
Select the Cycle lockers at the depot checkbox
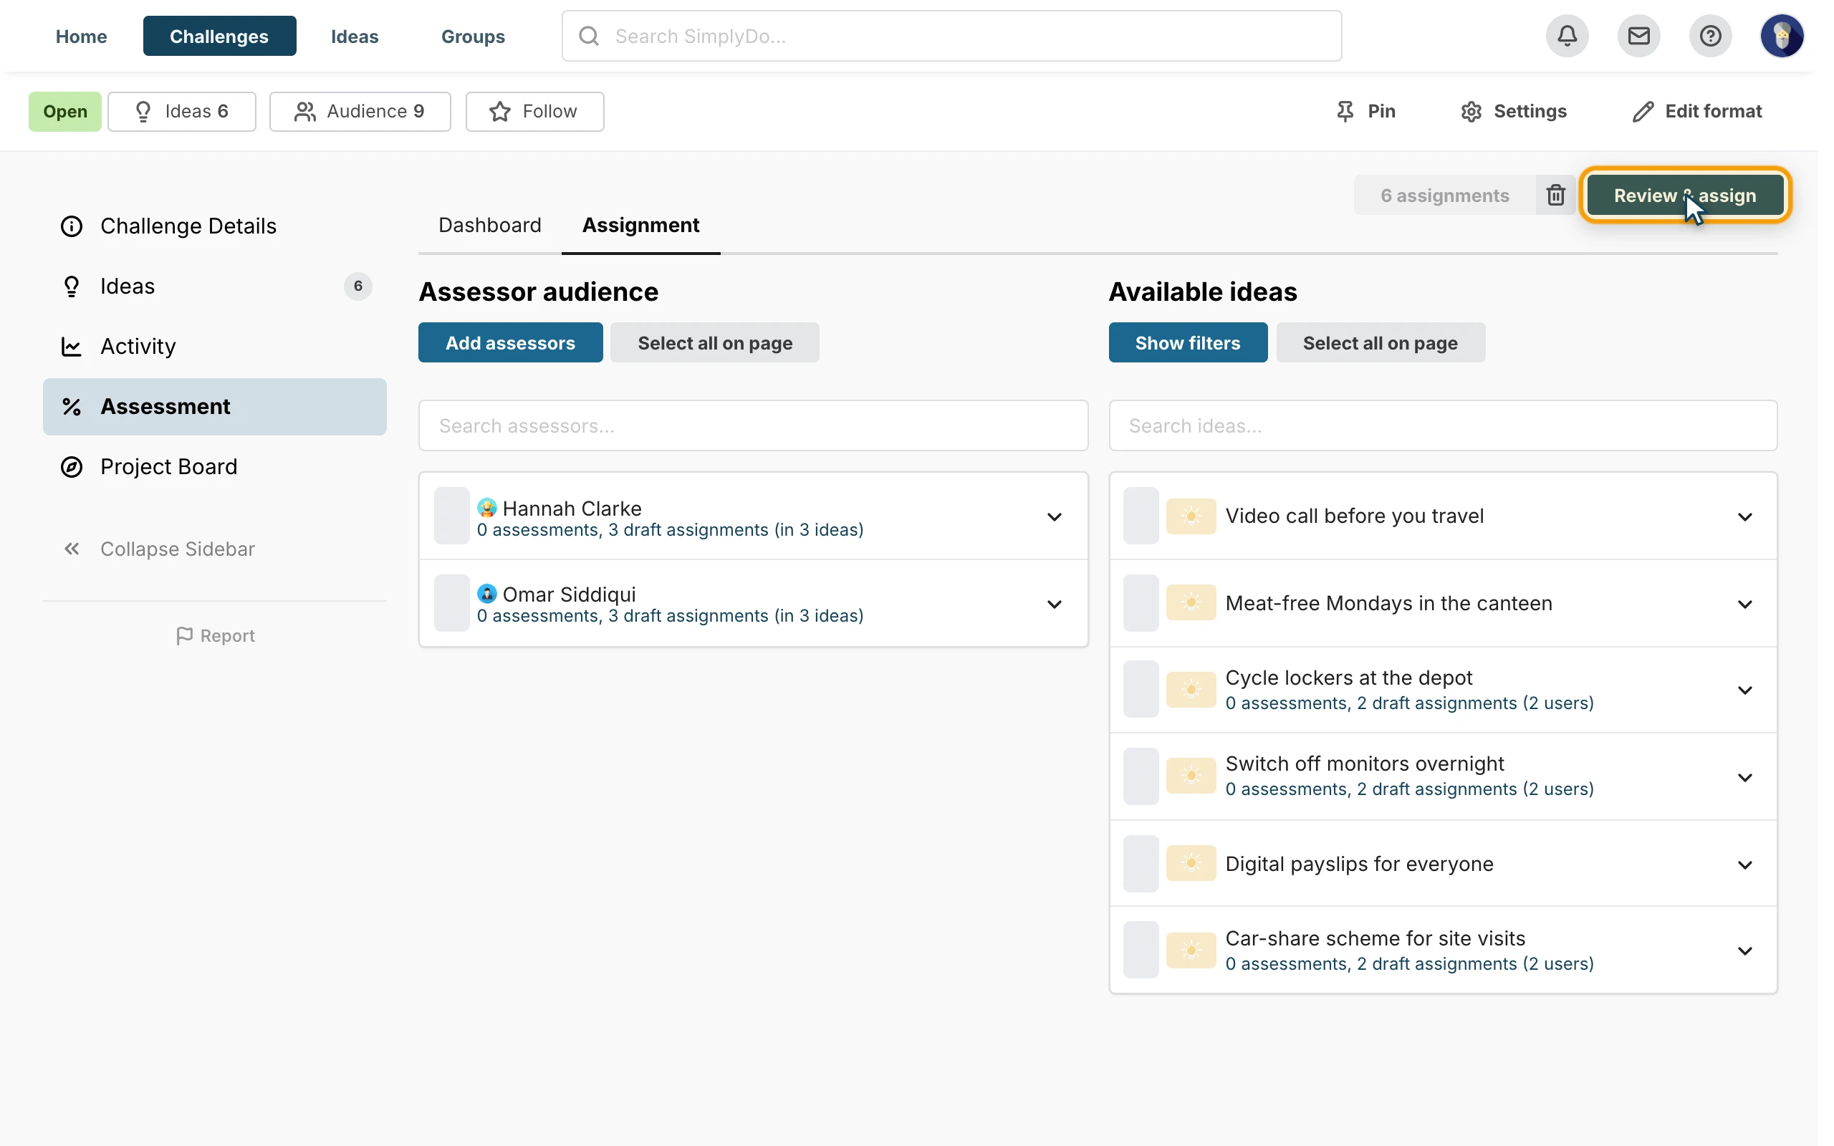pos(1141,690)
